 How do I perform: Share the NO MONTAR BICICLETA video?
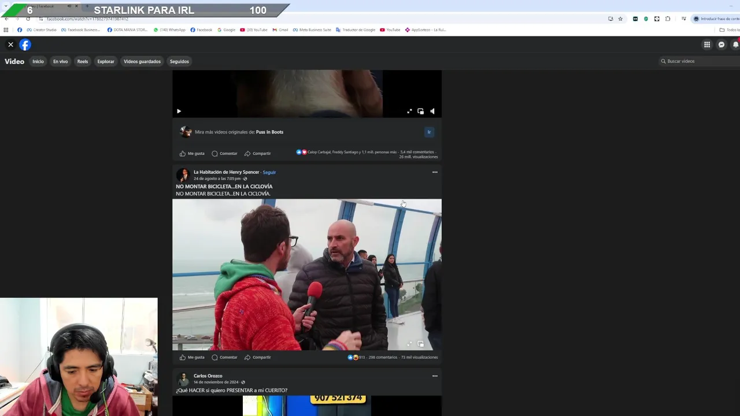click(257, 357)
